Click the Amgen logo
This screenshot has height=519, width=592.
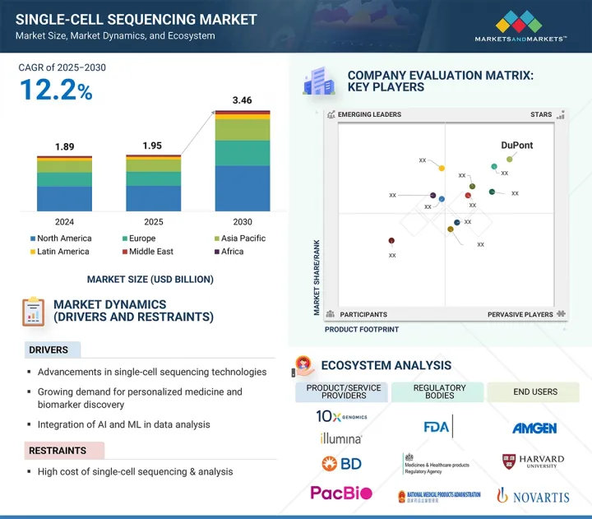tap(534, 428)
